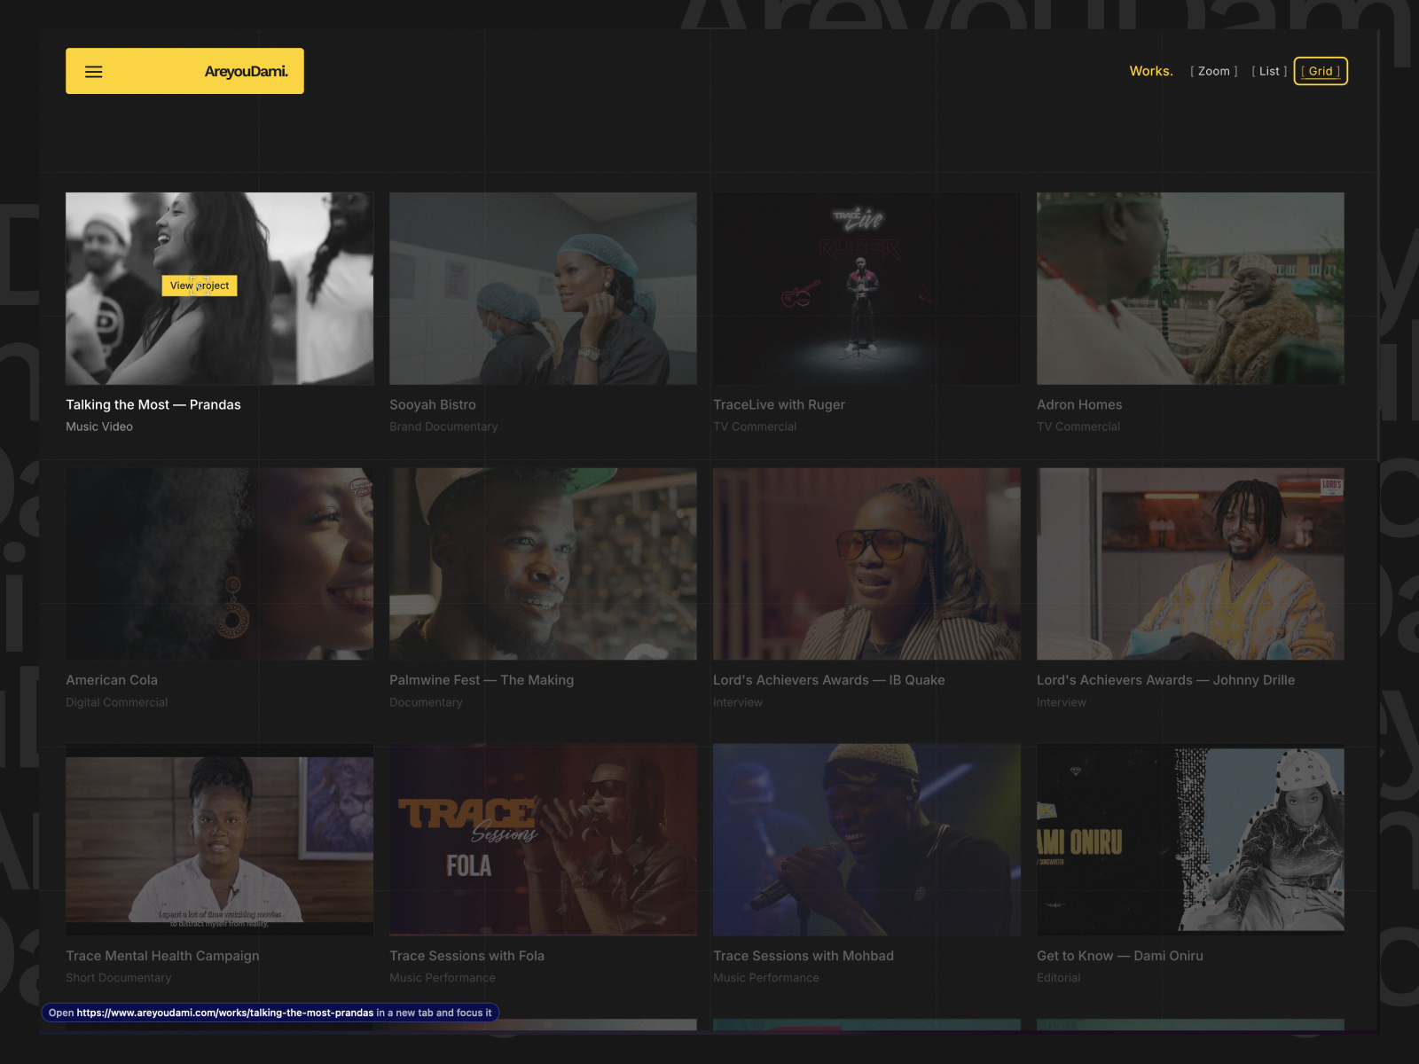The width and height of the screenshot is (1419, 1064).
Task: Click 'Trace Sessions with Fola' title
Action: coord(466,956)
